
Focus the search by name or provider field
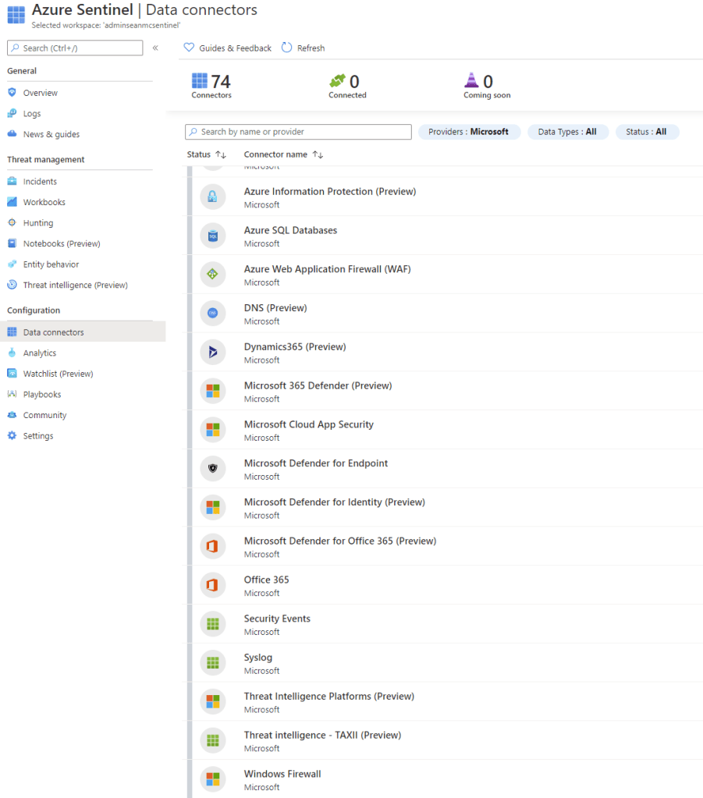(x=298, y=132)
